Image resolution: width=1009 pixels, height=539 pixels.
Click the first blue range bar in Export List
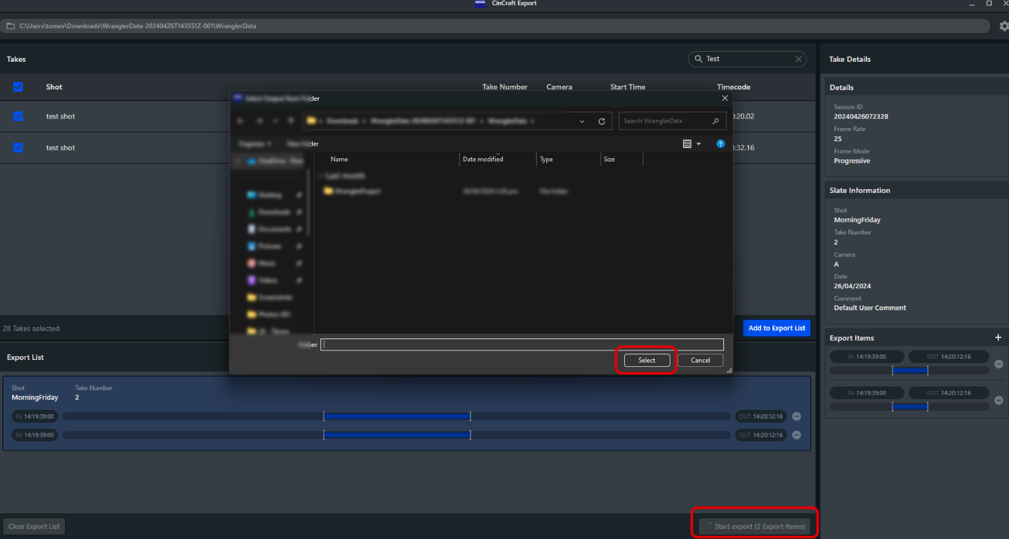pyautogui.click(x=397, y=417)
